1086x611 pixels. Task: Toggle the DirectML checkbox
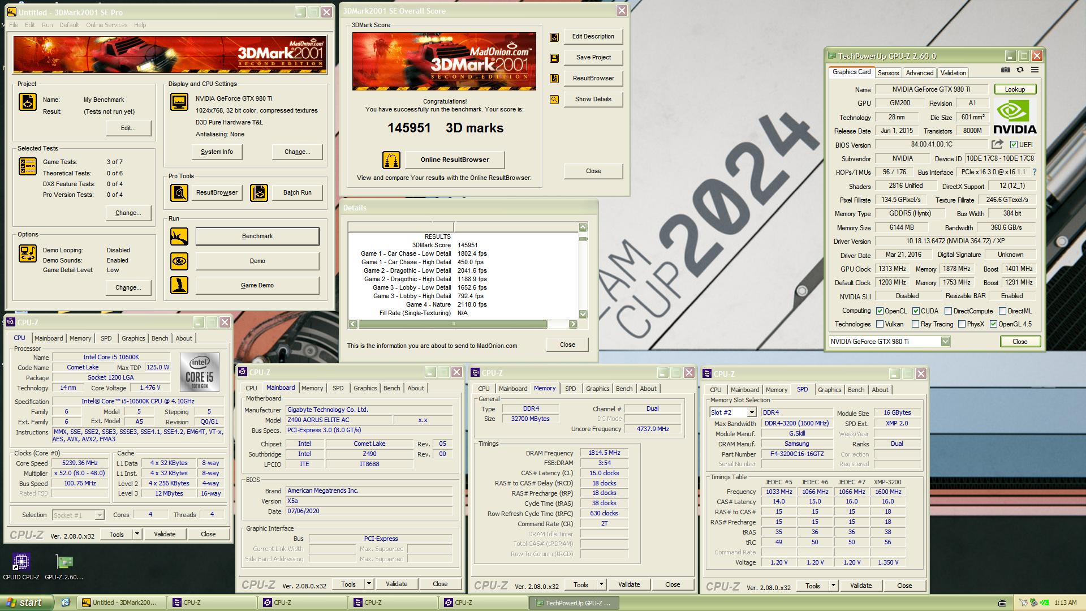(1002, 311)
